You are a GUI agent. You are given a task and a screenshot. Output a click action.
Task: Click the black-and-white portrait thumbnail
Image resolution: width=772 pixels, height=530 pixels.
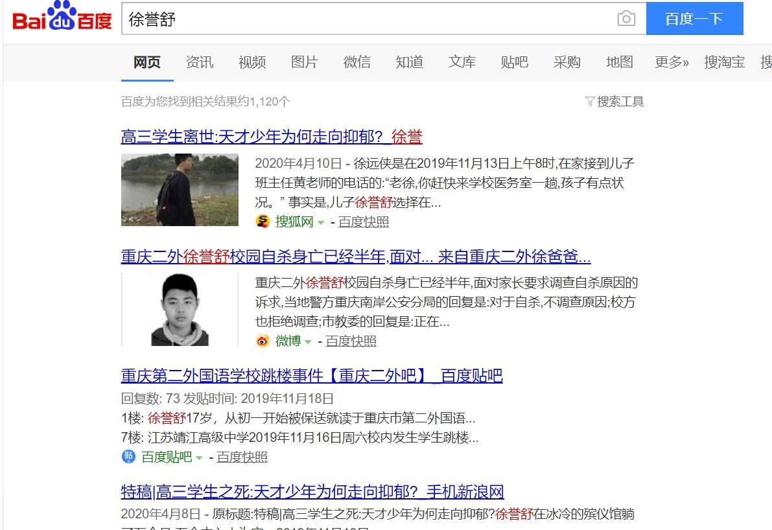click(x=180, y=310)
